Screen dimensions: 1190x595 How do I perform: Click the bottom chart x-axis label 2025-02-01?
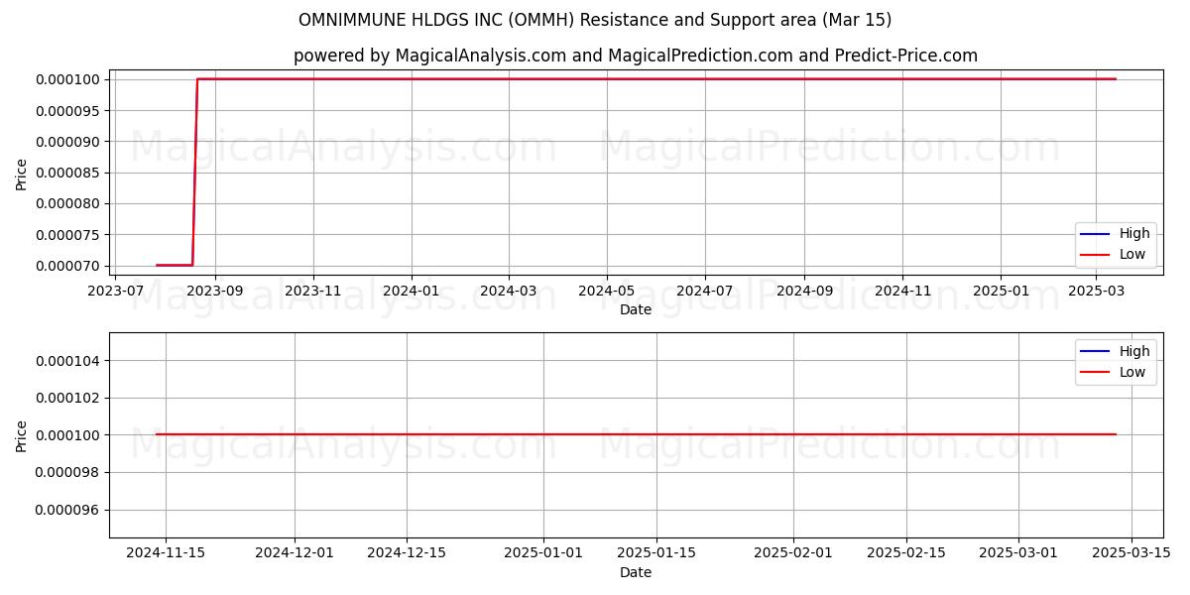click(793, 553)
